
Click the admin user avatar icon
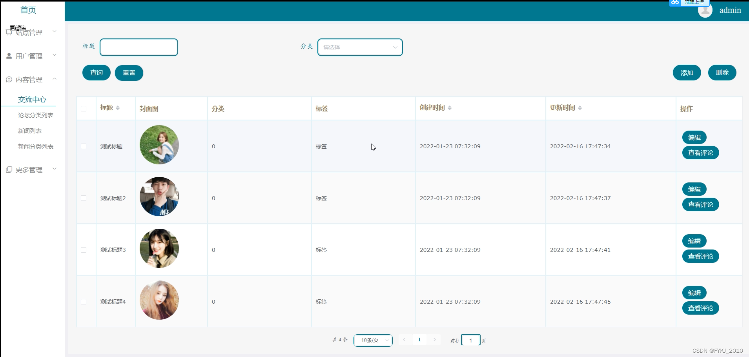tap(705, 10)
